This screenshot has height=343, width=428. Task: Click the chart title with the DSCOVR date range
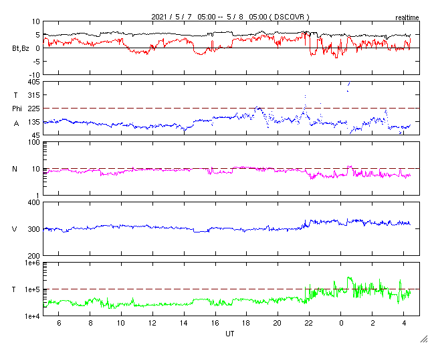tap(230, 17)
